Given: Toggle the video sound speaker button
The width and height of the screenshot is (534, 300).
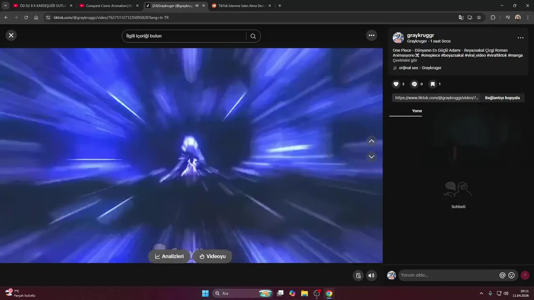Looking at the screenshot, I should pyautogui.click(x=371, y=275).
